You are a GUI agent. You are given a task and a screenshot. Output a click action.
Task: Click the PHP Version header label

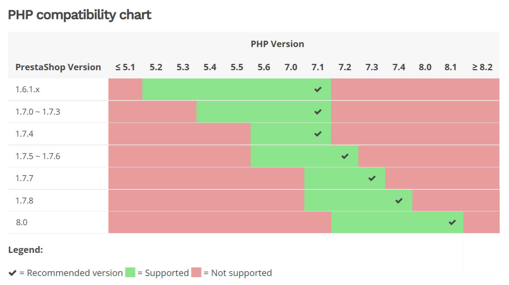(x=277, y=44)
